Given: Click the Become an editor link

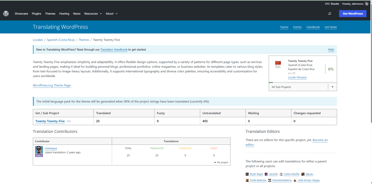Looking at the screenshot, I should tap(287, 142).
